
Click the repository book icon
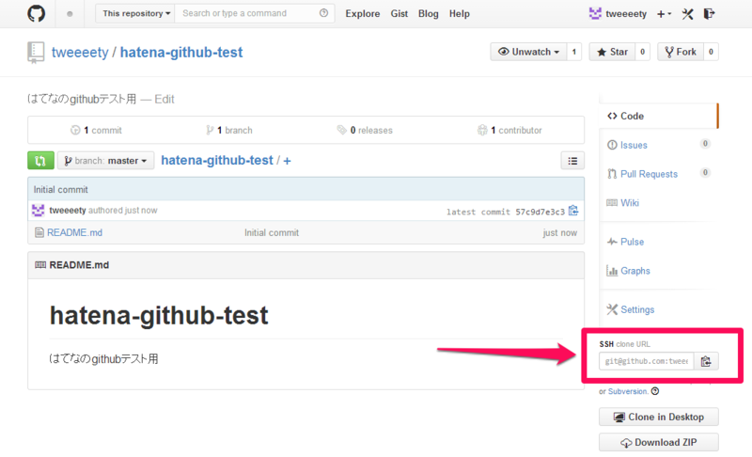pos(36,53)
